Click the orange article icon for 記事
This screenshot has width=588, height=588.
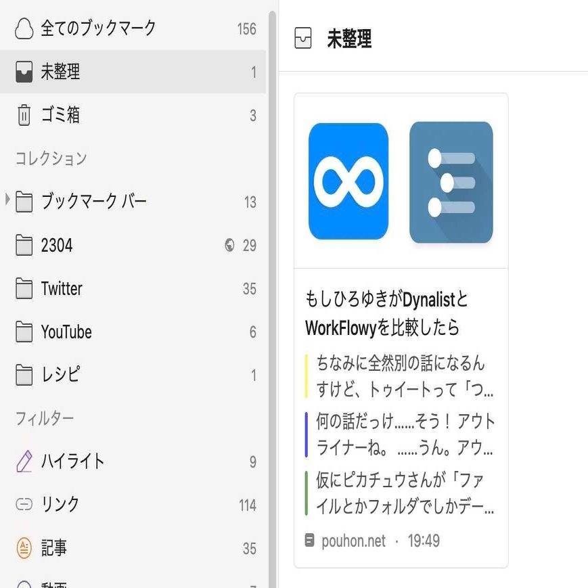[x=24, y=548]
